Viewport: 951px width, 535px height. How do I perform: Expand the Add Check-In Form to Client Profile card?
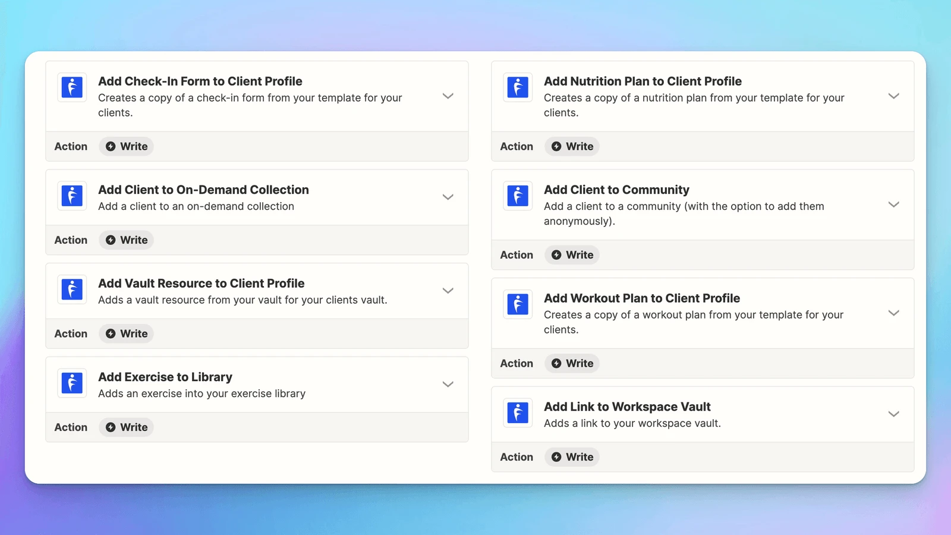tap(448, 96)
